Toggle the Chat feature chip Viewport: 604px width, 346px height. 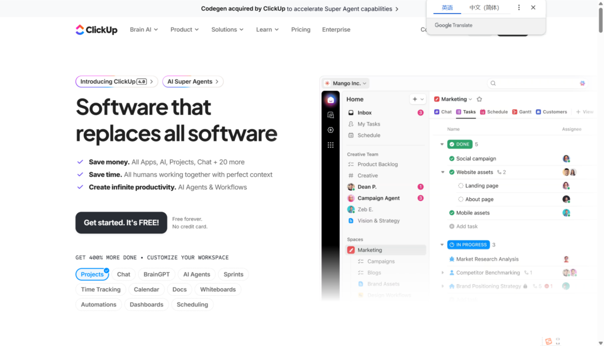[x=123, y=274]
